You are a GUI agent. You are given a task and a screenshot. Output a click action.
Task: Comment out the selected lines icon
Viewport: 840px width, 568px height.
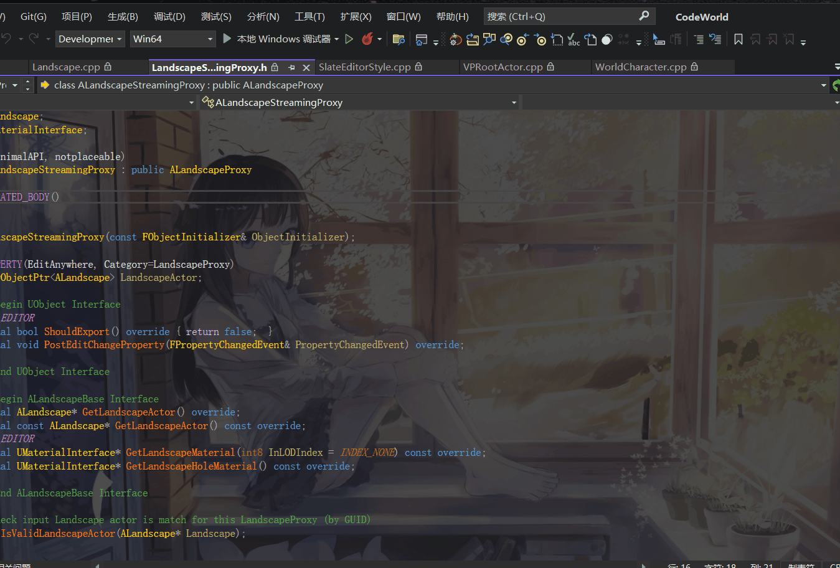click(699, 39)
